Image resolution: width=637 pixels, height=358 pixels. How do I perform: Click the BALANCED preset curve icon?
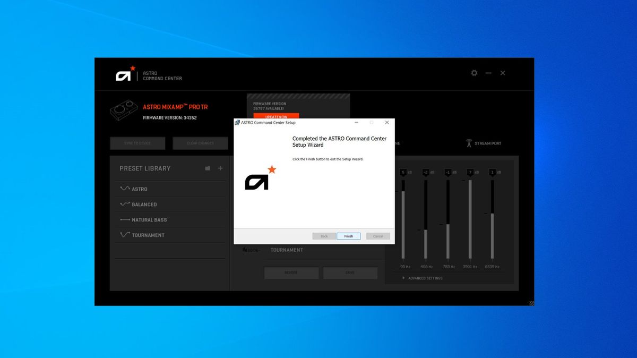(125, 204)
